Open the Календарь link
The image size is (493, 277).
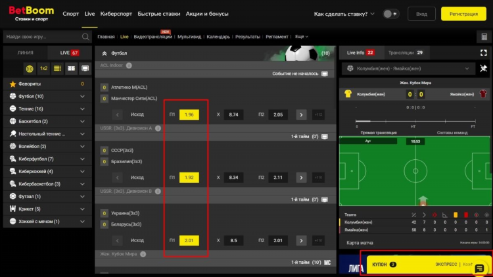[218, 37]
